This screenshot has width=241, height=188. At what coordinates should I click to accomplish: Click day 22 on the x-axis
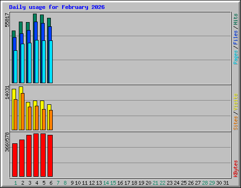162,183
